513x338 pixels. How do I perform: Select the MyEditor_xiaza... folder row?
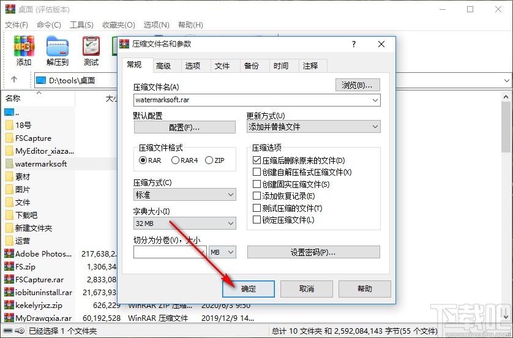point(39,151)
